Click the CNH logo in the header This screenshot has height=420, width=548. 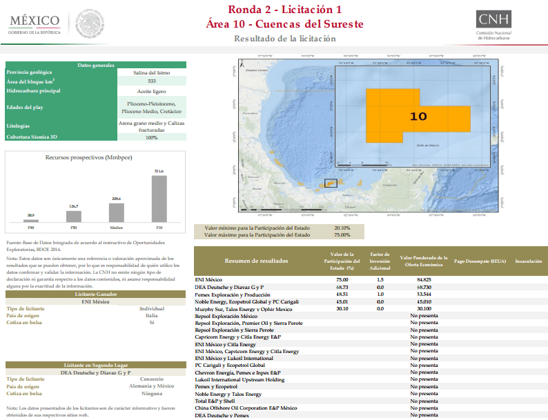(x=493, y=25)
